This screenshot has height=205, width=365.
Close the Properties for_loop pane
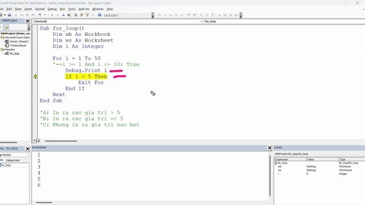pos(27,149)
